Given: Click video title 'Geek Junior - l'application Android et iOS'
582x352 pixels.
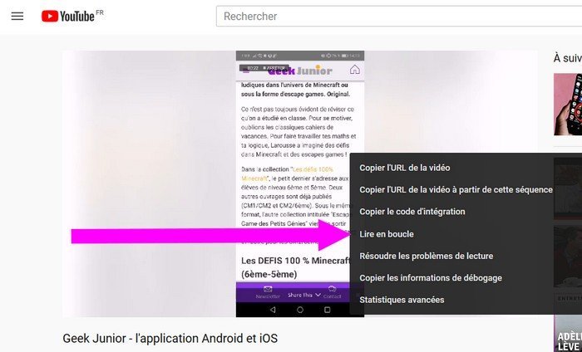Looking at the screenshot, I should (x=170, y=338).
